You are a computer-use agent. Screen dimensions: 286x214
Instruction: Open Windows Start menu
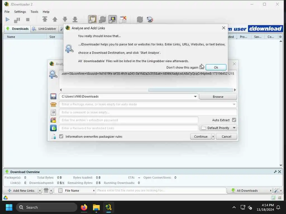tap(9, 207)
